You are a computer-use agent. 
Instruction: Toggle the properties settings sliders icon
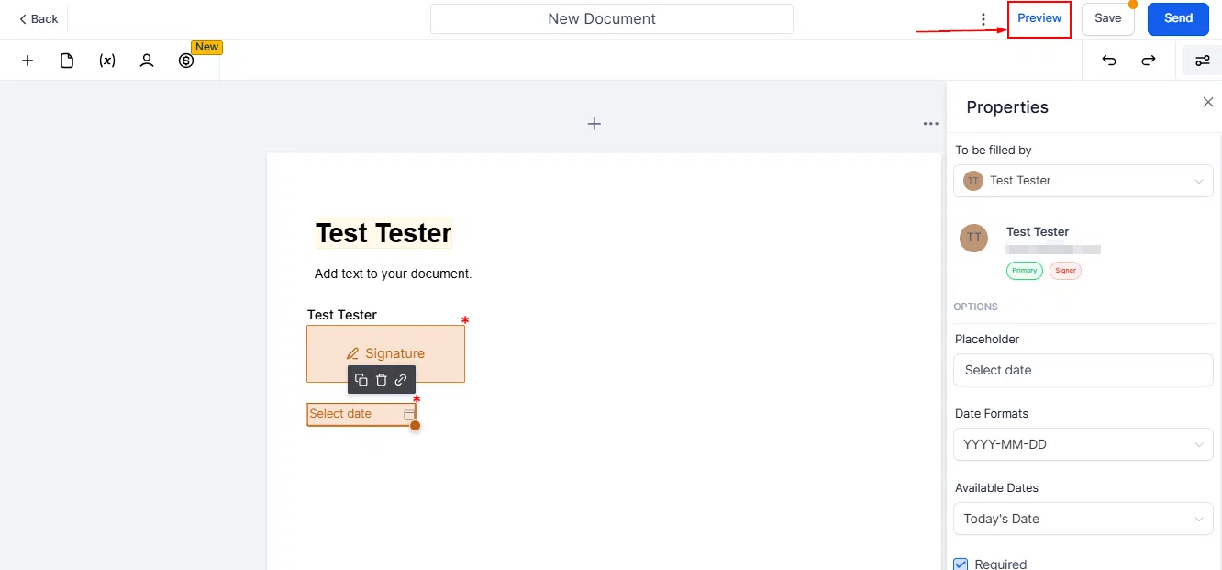1202,61
